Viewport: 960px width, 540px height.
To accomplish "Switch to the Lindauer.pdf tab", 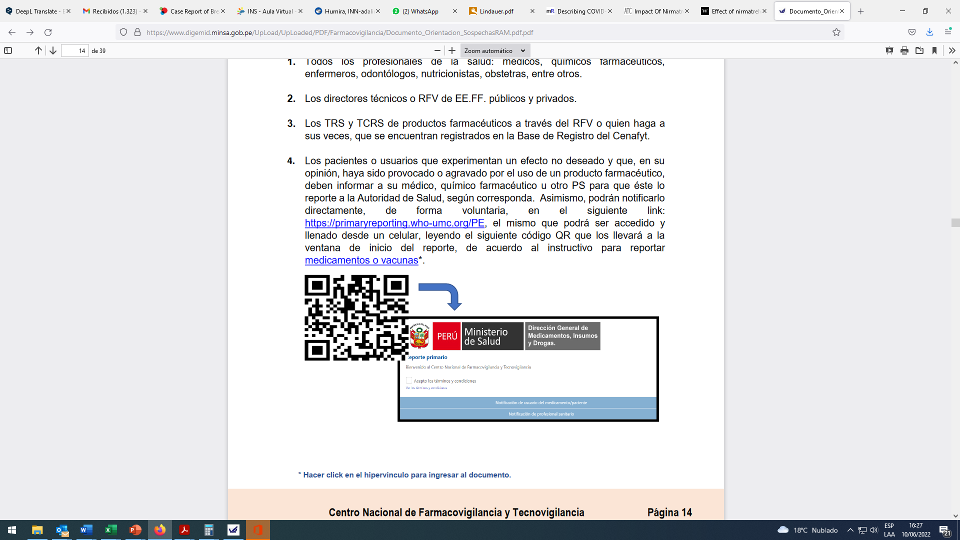I will [x=501, y=11].
